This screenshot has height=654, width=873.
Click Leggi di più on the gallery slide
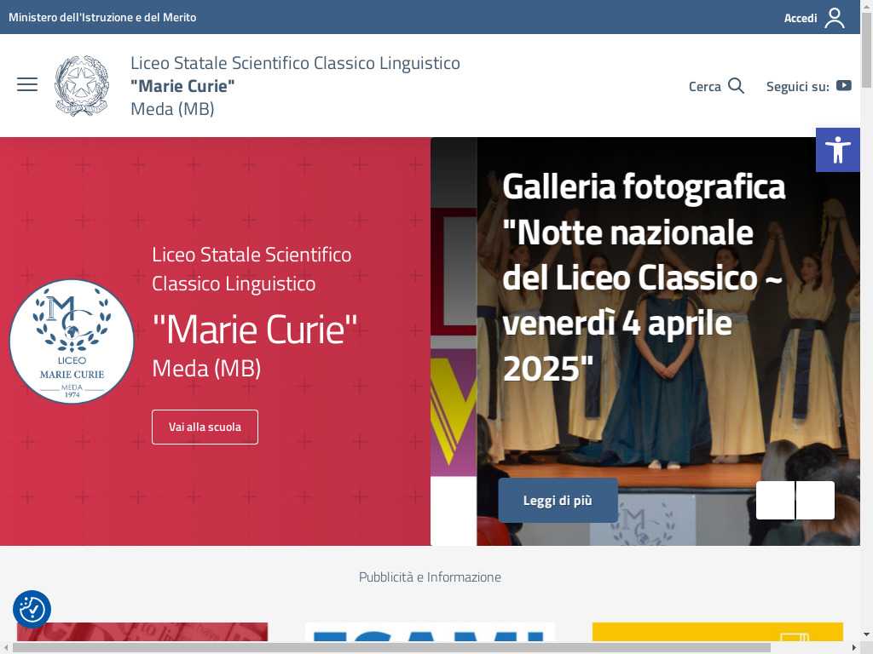(x=558, y=501)
